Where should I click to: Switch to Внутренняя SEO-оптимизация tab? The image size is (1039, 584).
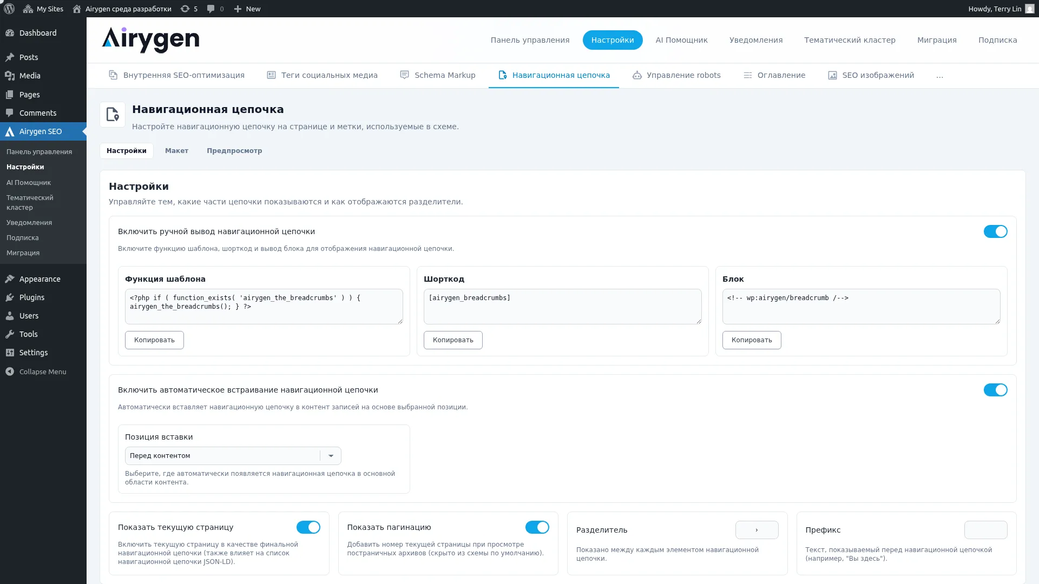coord(176,75)
